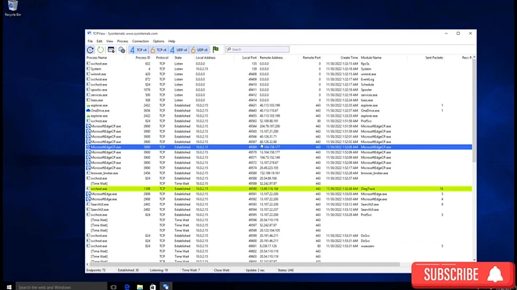This screenshot has height=290, width=517.
Task: Sort by the Remote Address column header
Action: tap(272, 57)
